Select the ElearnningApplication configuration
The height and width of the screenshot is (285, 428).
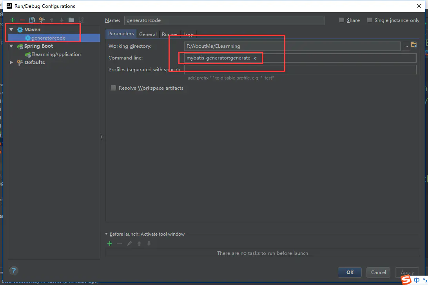[56, 54]
